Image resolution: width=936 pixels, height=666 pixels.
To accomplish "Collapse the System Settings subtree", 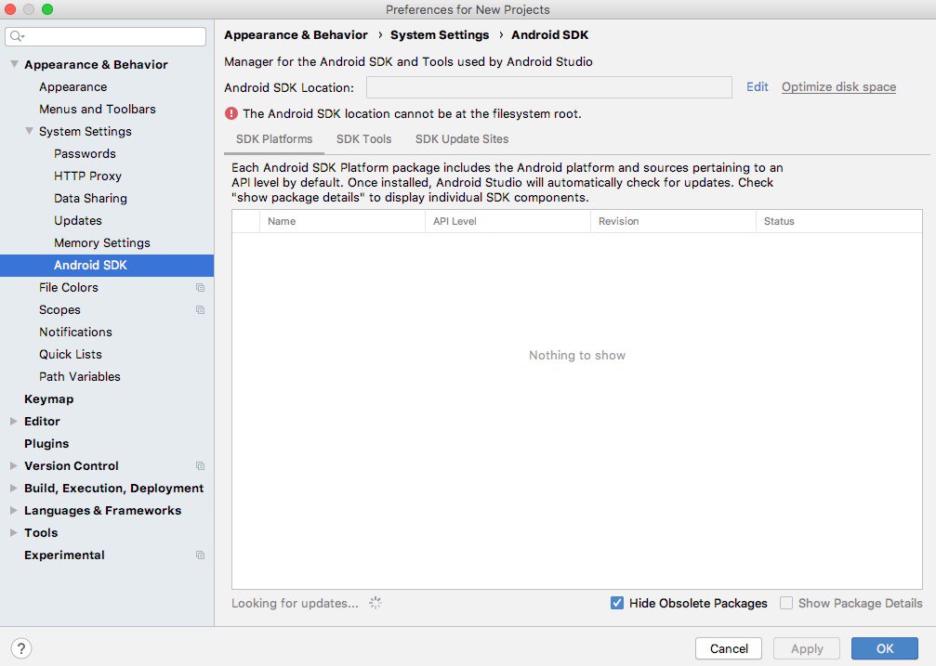I will (29, 131).
